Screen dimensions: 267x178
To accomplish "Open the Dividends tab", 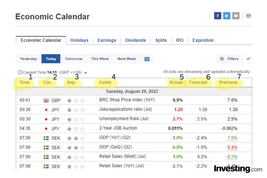I will [x=136, y=40].
